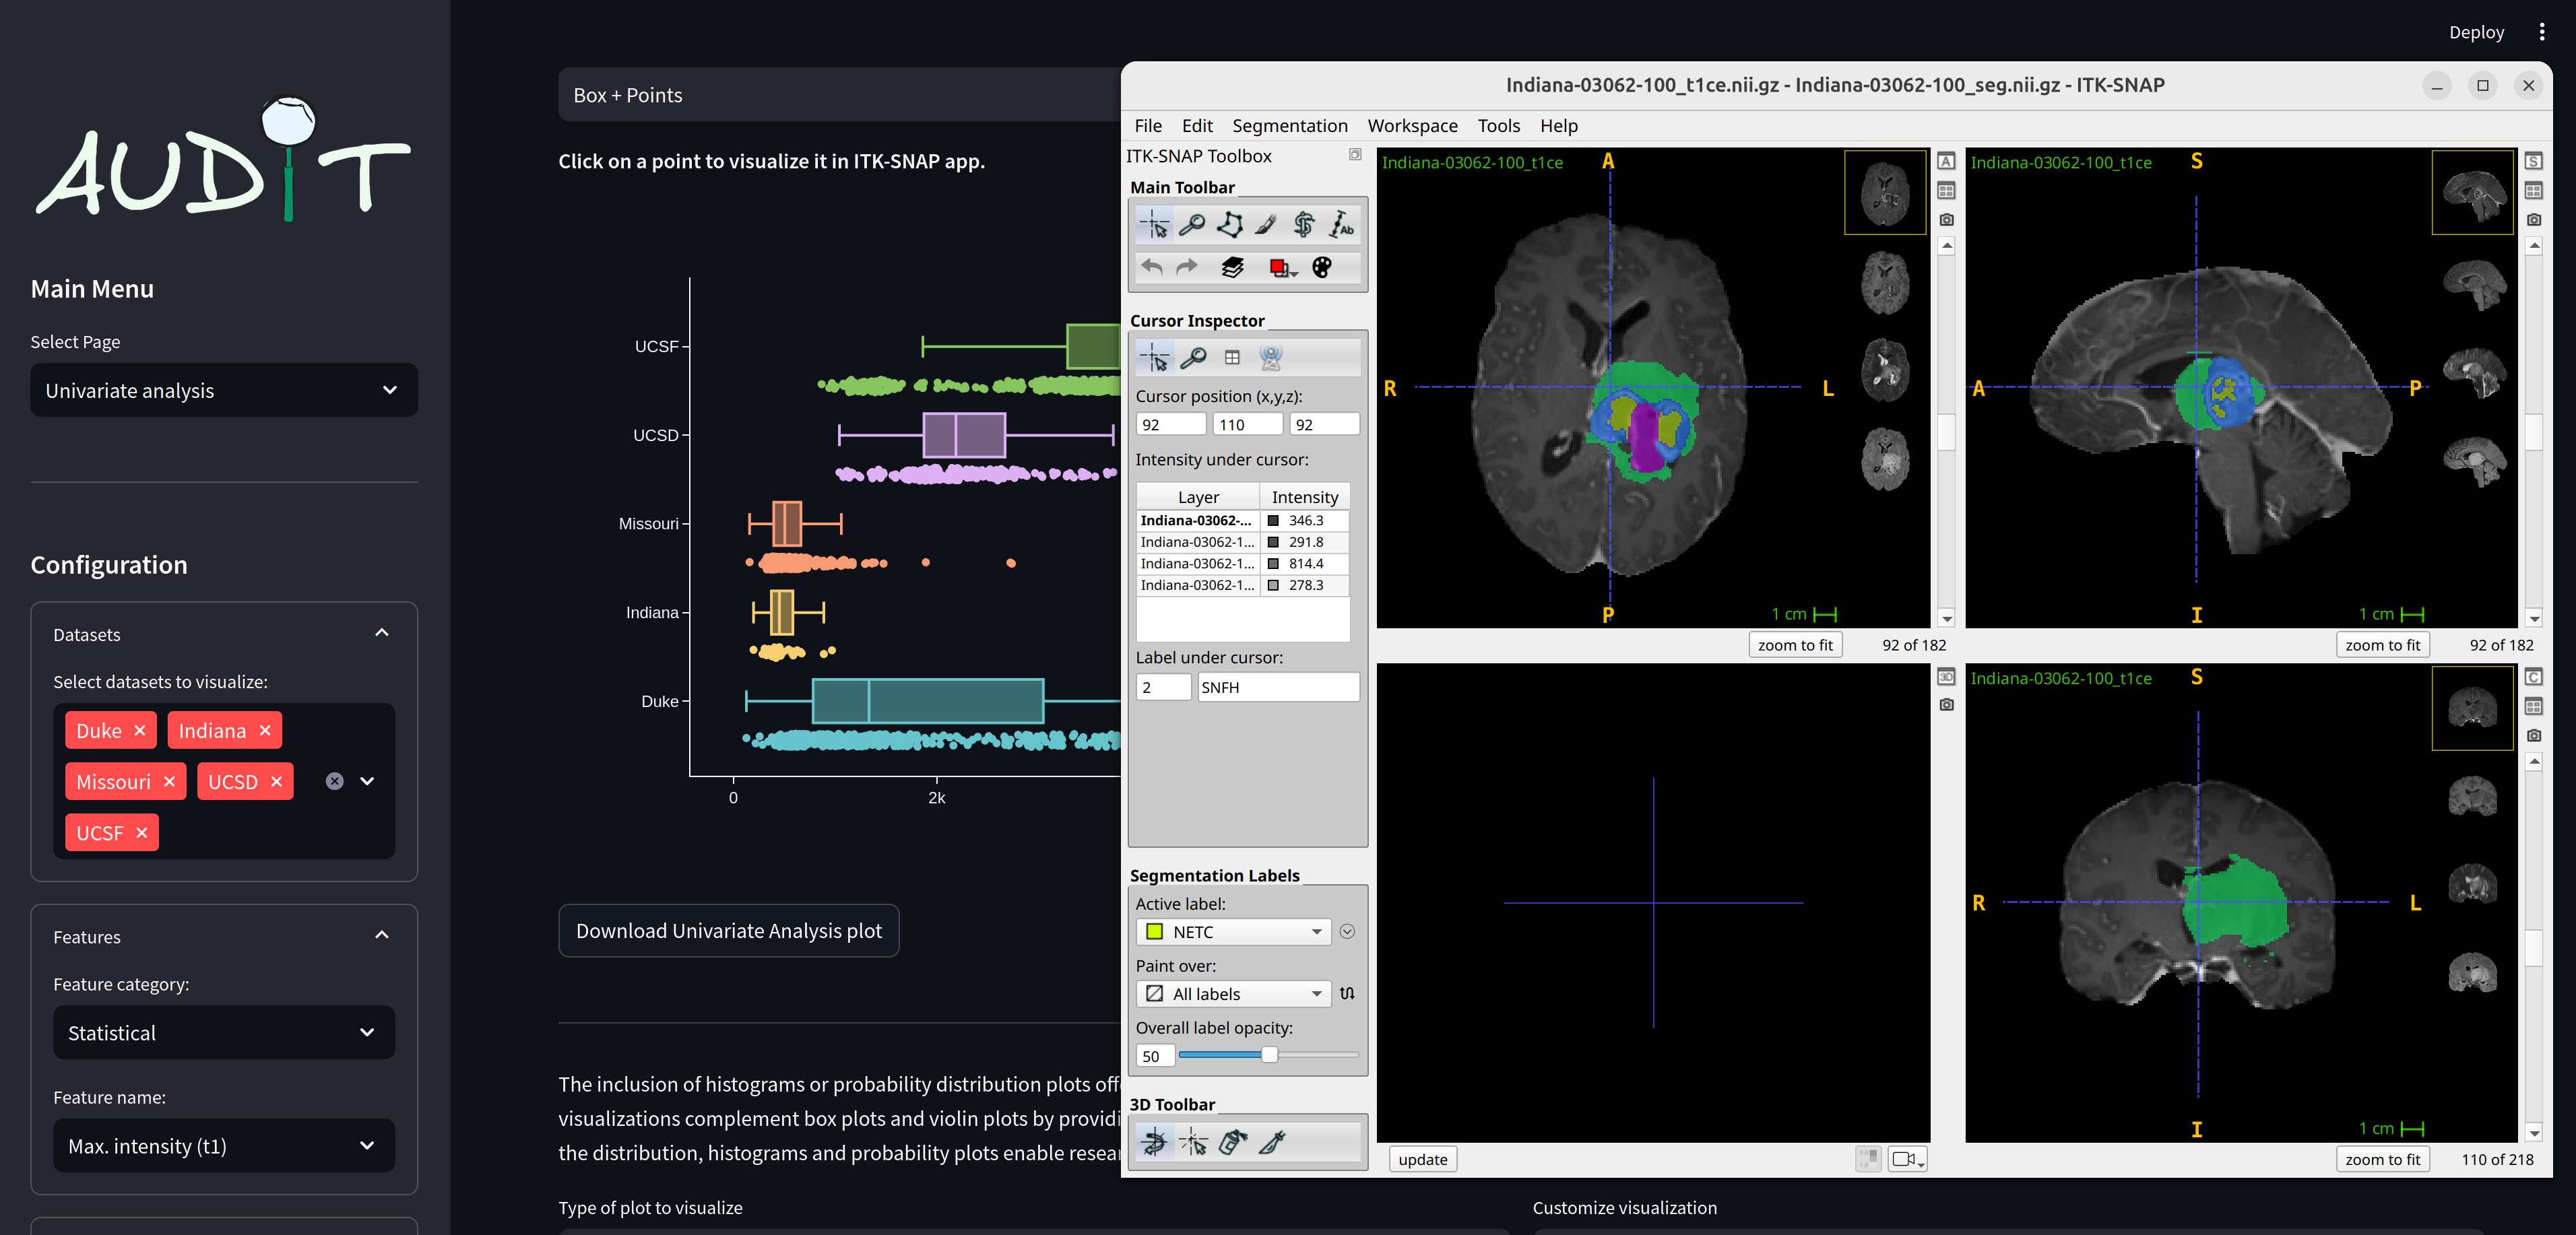Open the Workspace menu
The width and height of the screenshot is (2576, 1235).
click(1411, 126)
